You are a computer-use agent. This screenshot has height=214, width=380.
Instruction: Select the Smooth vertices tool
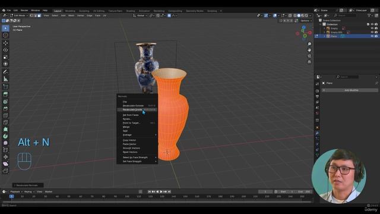5,143
